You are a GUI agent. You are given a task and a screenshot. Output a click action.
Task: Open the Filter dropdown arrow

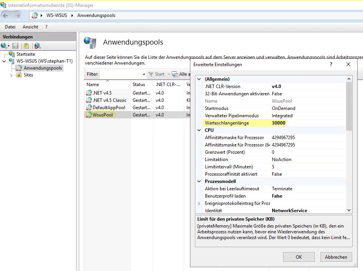(x=144, y=74)
